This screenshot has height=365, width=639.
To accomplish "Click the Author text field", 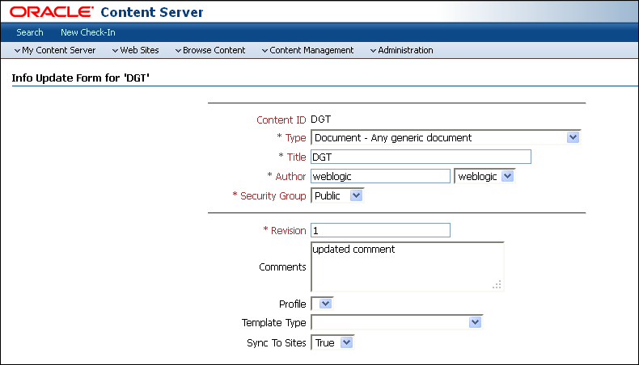I will click(381, 177).
